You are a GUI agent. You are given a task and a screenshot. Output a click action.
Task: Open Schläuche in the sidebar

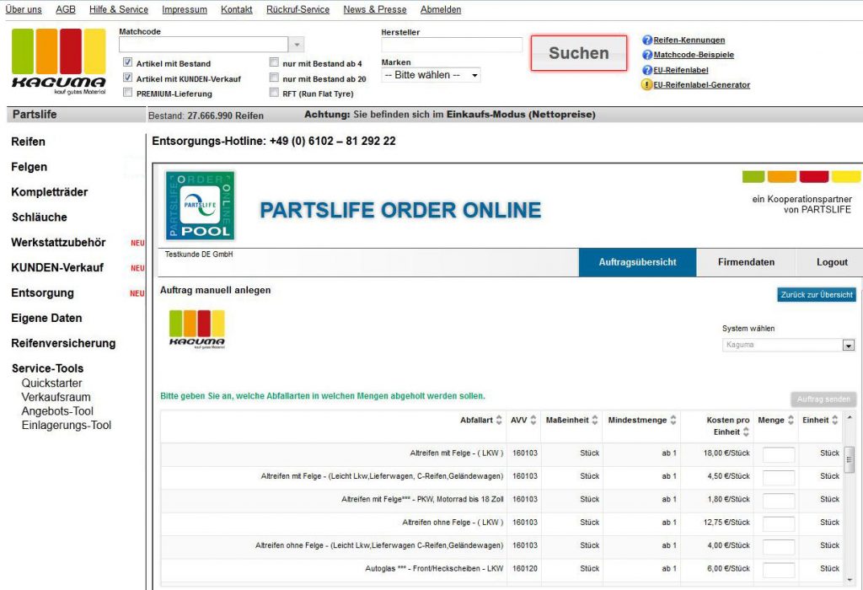tap(39, 217)
